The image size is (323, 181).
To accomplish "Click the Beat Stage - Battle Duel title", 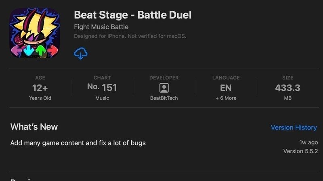I will click(132, 15).
